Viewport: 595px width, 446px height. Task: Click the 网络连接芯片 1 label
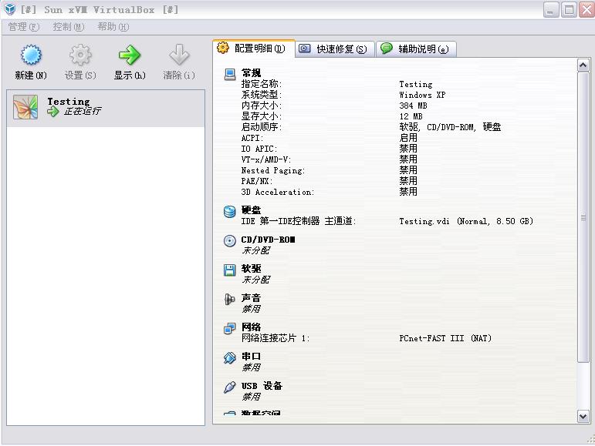click(x=276, y=338)
